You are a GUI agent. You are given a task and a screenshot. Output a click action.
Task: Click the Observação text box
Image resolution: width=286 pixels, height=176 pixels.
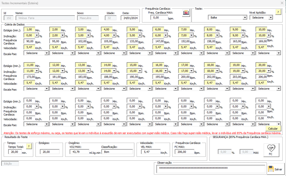pos(211,169)
